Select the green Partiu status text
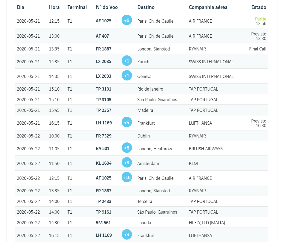This screenshot has height=242, width=282. point(260,19)
